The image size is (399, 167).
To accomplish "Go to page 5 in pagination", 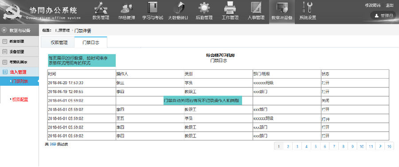I will point(316,146).
